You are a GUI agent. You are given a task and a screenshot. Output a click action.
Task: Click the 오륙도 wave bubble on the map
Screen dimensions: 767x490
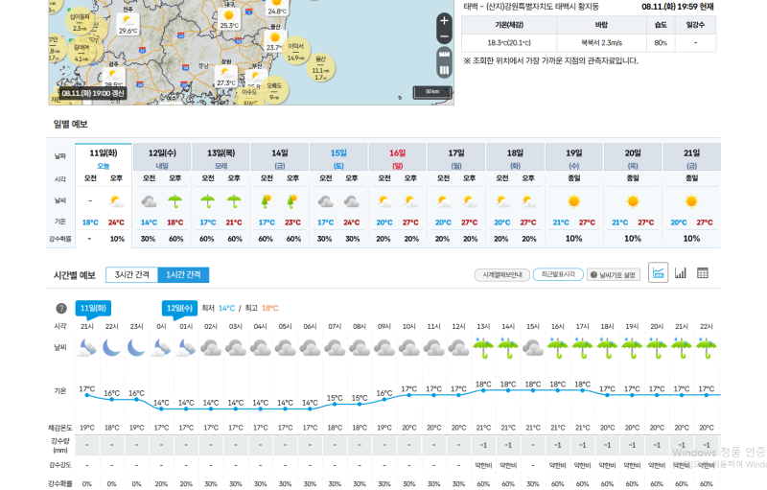pyautogui.click(x=274, y=90)
